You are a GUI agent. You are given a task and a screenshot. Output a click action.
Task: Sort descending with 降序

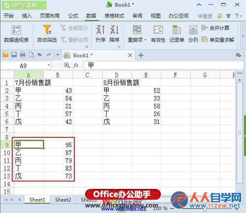click(114, 34)
